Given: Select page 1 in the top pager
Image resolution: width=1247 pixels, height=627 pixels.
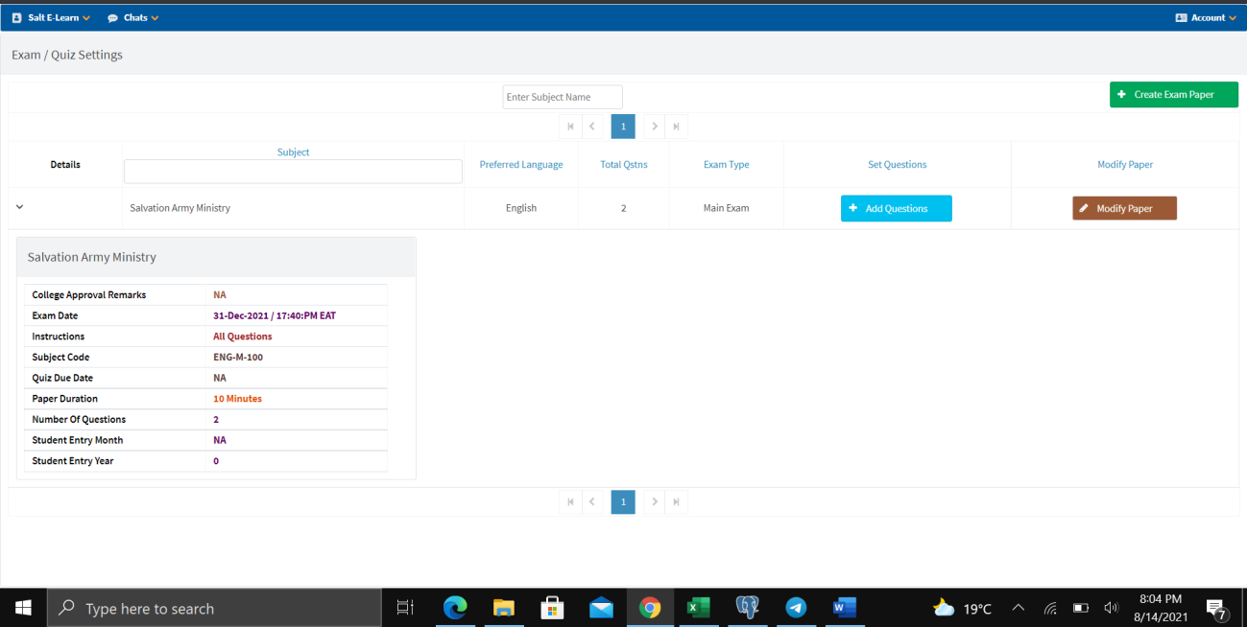Looking at the screenshot, I should 623,127.
